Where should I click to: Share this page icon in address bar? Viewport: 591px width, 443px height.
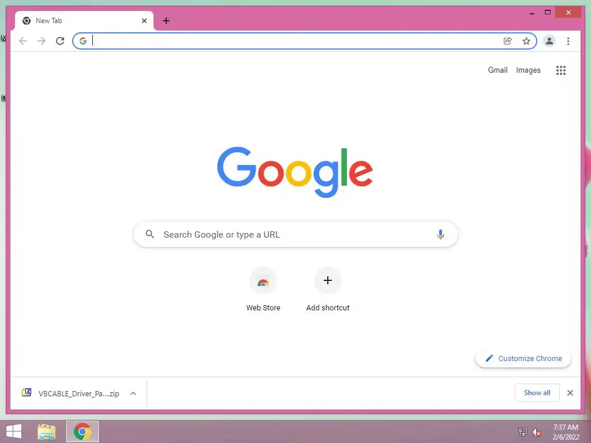click(x=508, y=41)
